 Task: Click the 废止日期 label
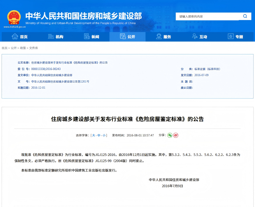pyautogui.click(x=187, y=88)
